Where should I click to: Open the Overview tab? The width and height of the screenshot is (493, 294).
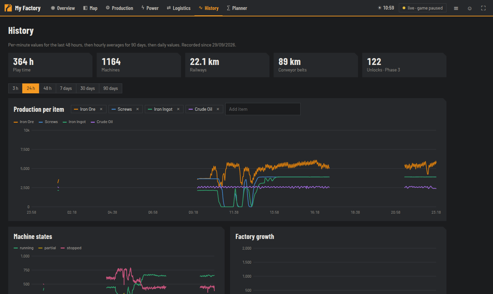tap(63, 8)
